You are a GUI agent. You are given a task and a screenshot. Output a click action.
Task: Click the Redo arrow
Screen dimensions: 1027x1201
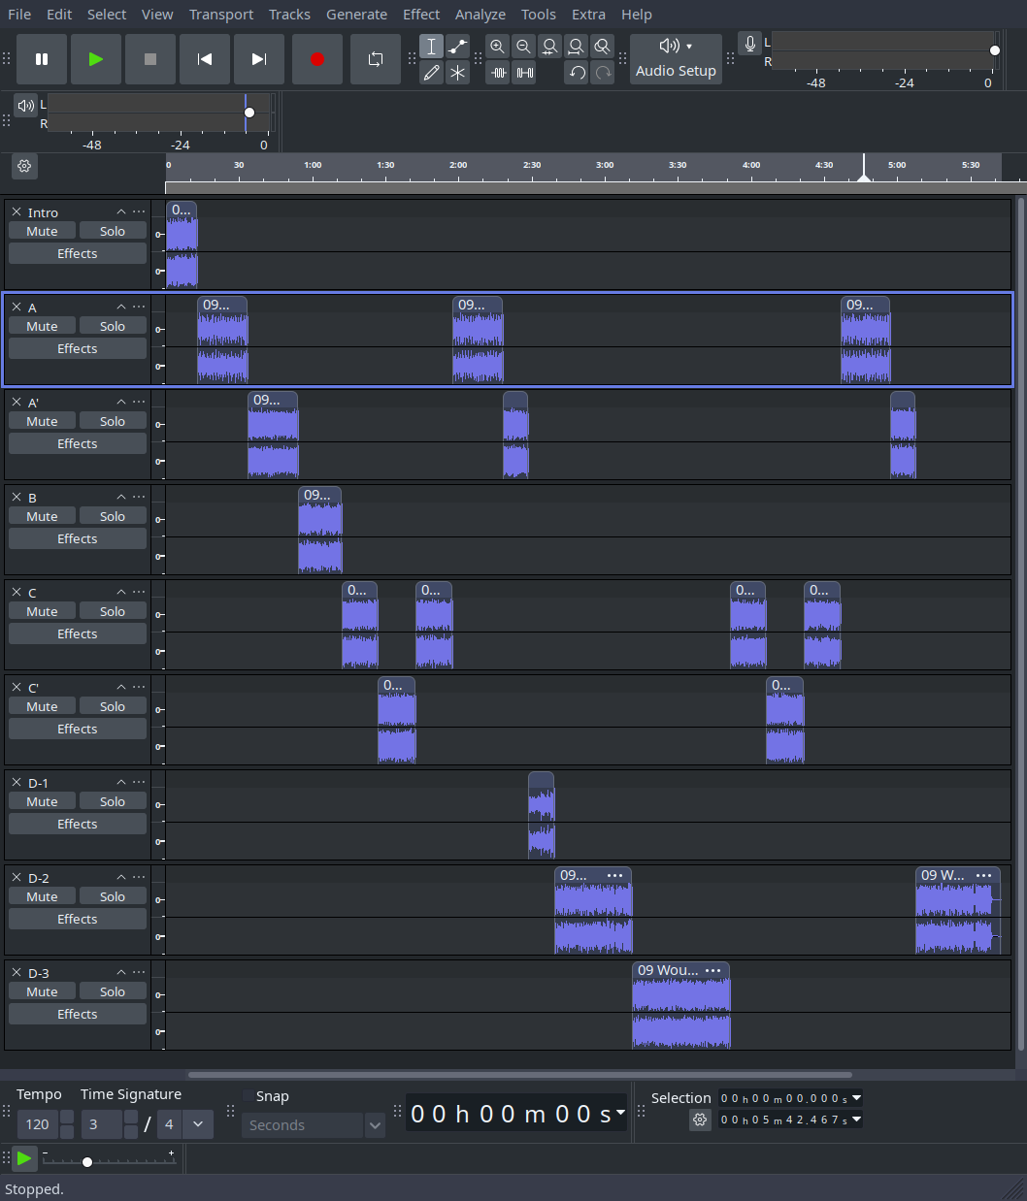tap(603, 73)
